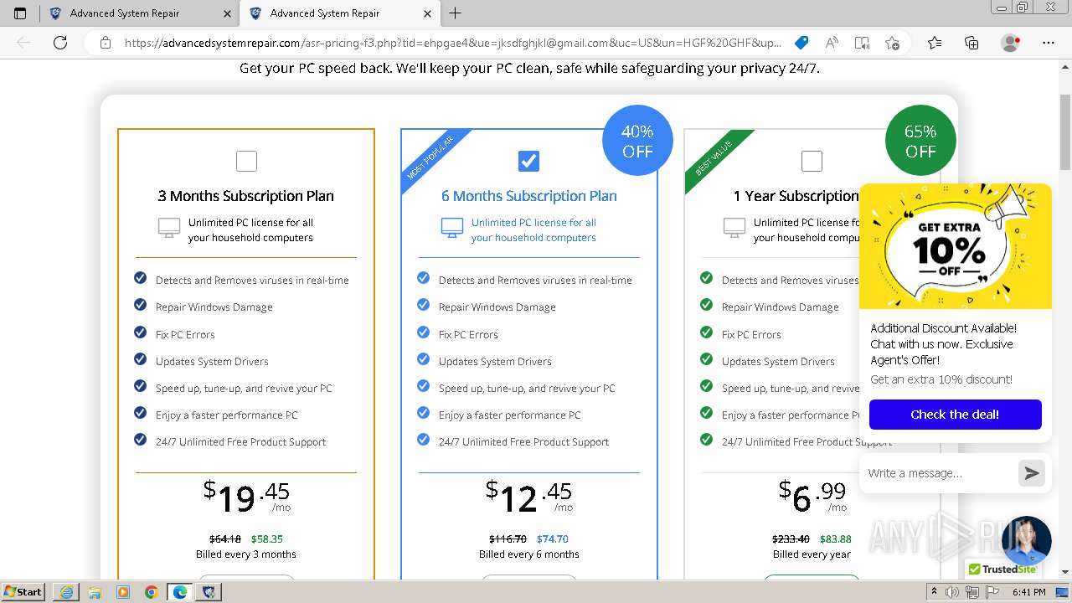
Task: Click the "Check the deal!" button
Action: [x=955, y=415]
